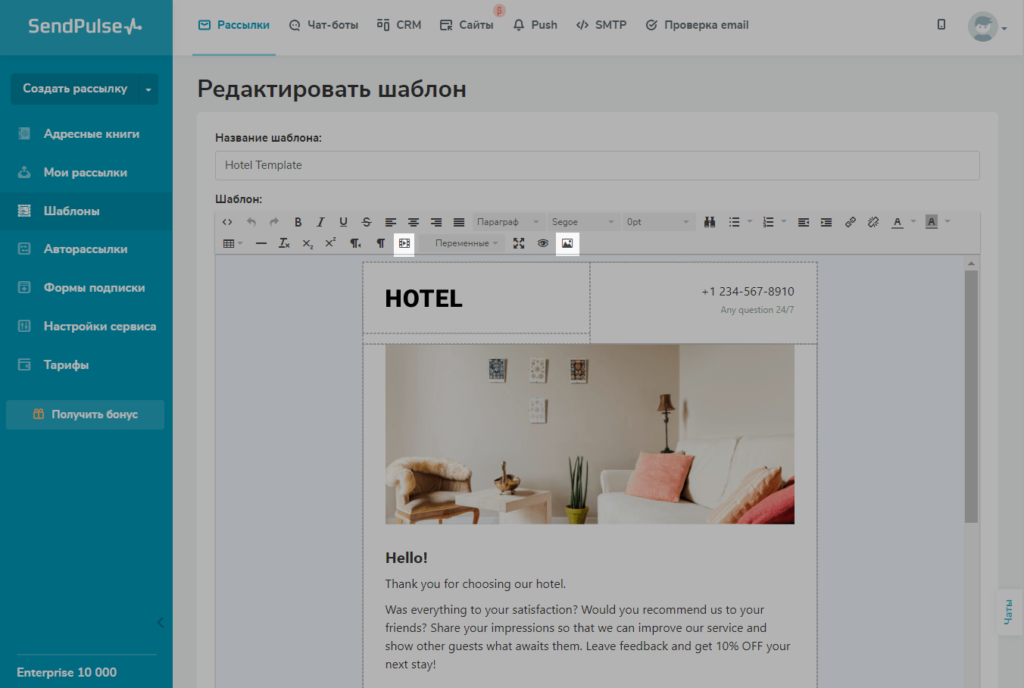The width and height of the screenshot is (1024, 688).
Task: Toggle bold formatting
Action: pos(298,222)
